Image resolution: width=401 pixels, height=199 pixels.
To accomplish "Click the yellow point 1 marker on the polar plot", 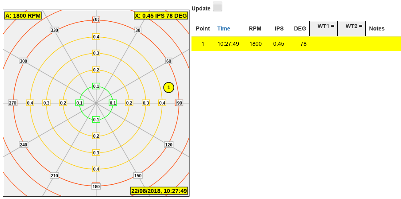I will 169,87.
